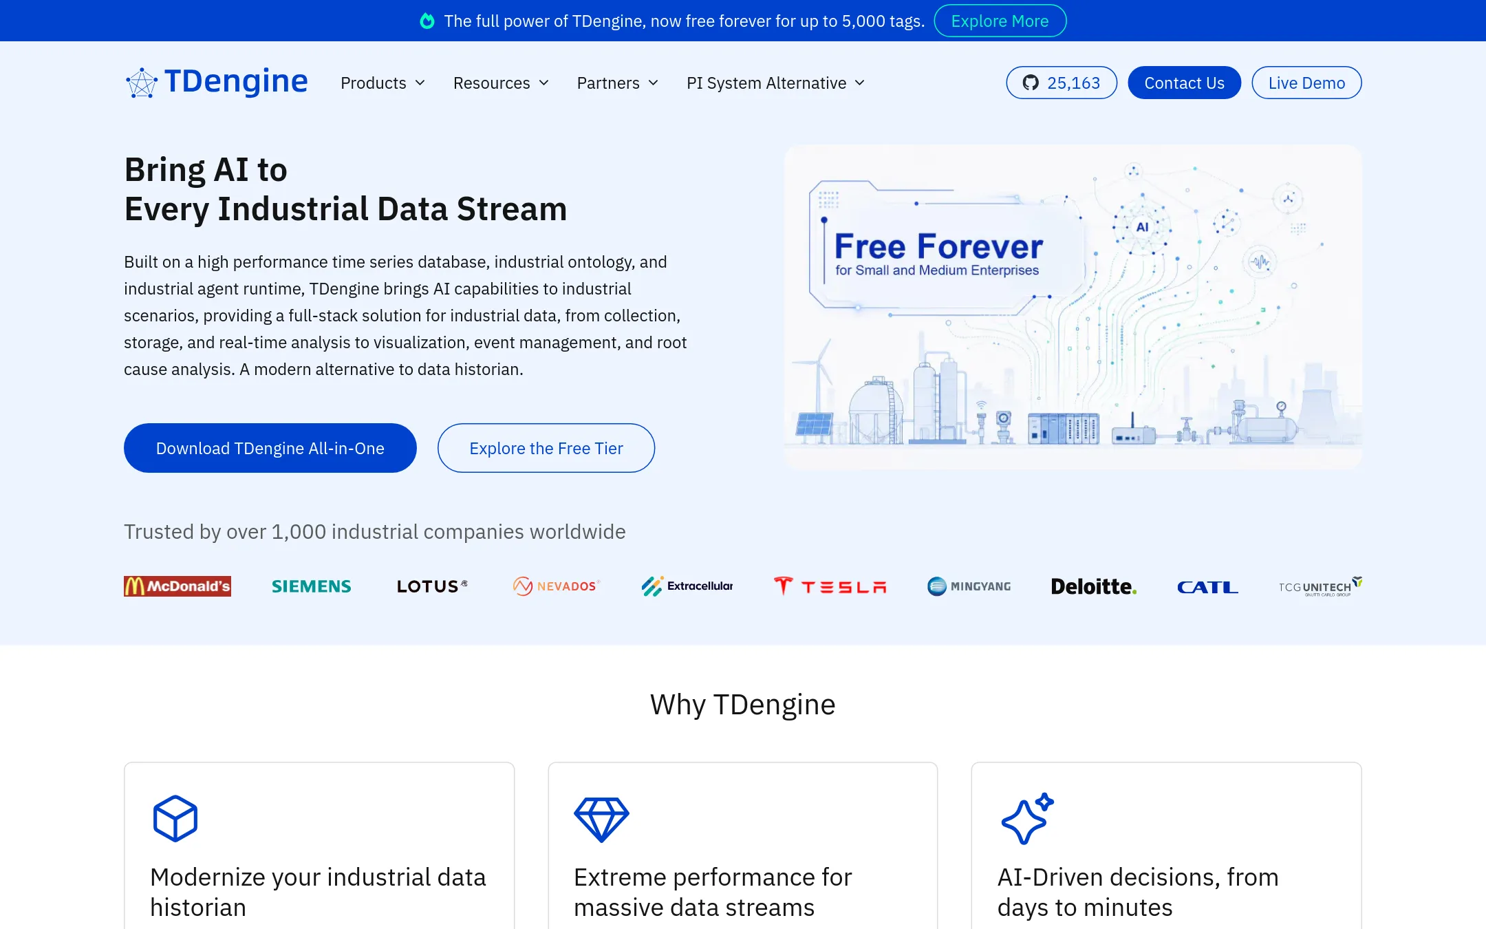Screen dimensions: 1486x929
Task: Click the Deloitte logo
Action: (1094, 586)
